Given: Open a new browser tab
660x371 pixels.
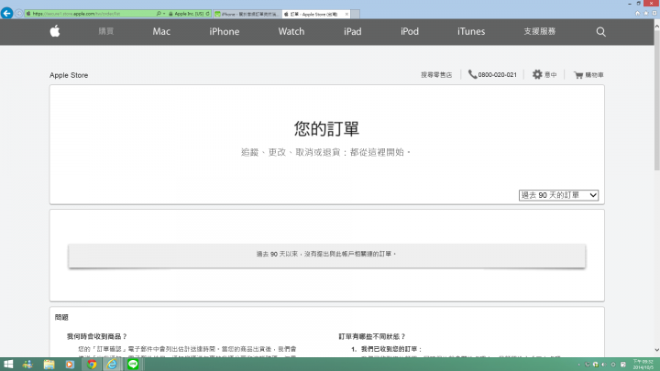Looking at the screenshot, I should (x=356, y=14).
